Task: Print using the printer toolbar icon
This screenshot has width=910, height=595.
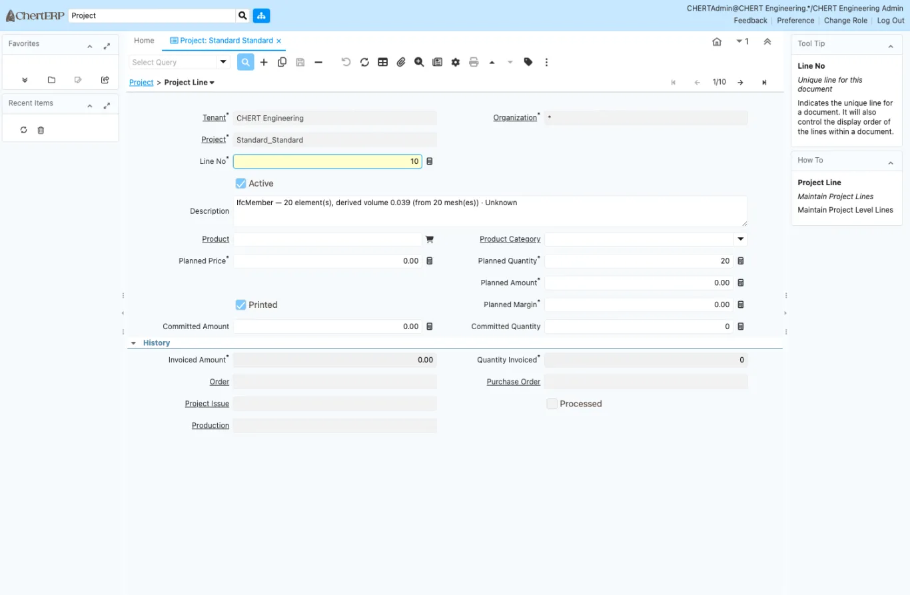Action: (x=474, y=62)
